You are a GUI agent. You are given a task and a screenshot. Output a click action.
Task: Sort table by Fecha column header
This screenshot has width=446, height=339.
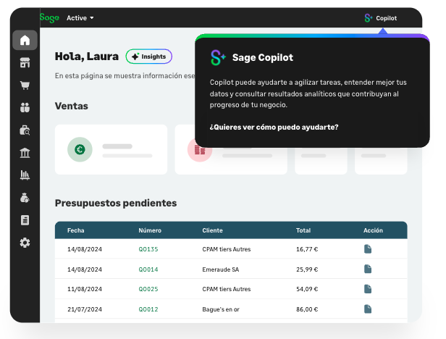pyautogui.click(x=76, y=230)
